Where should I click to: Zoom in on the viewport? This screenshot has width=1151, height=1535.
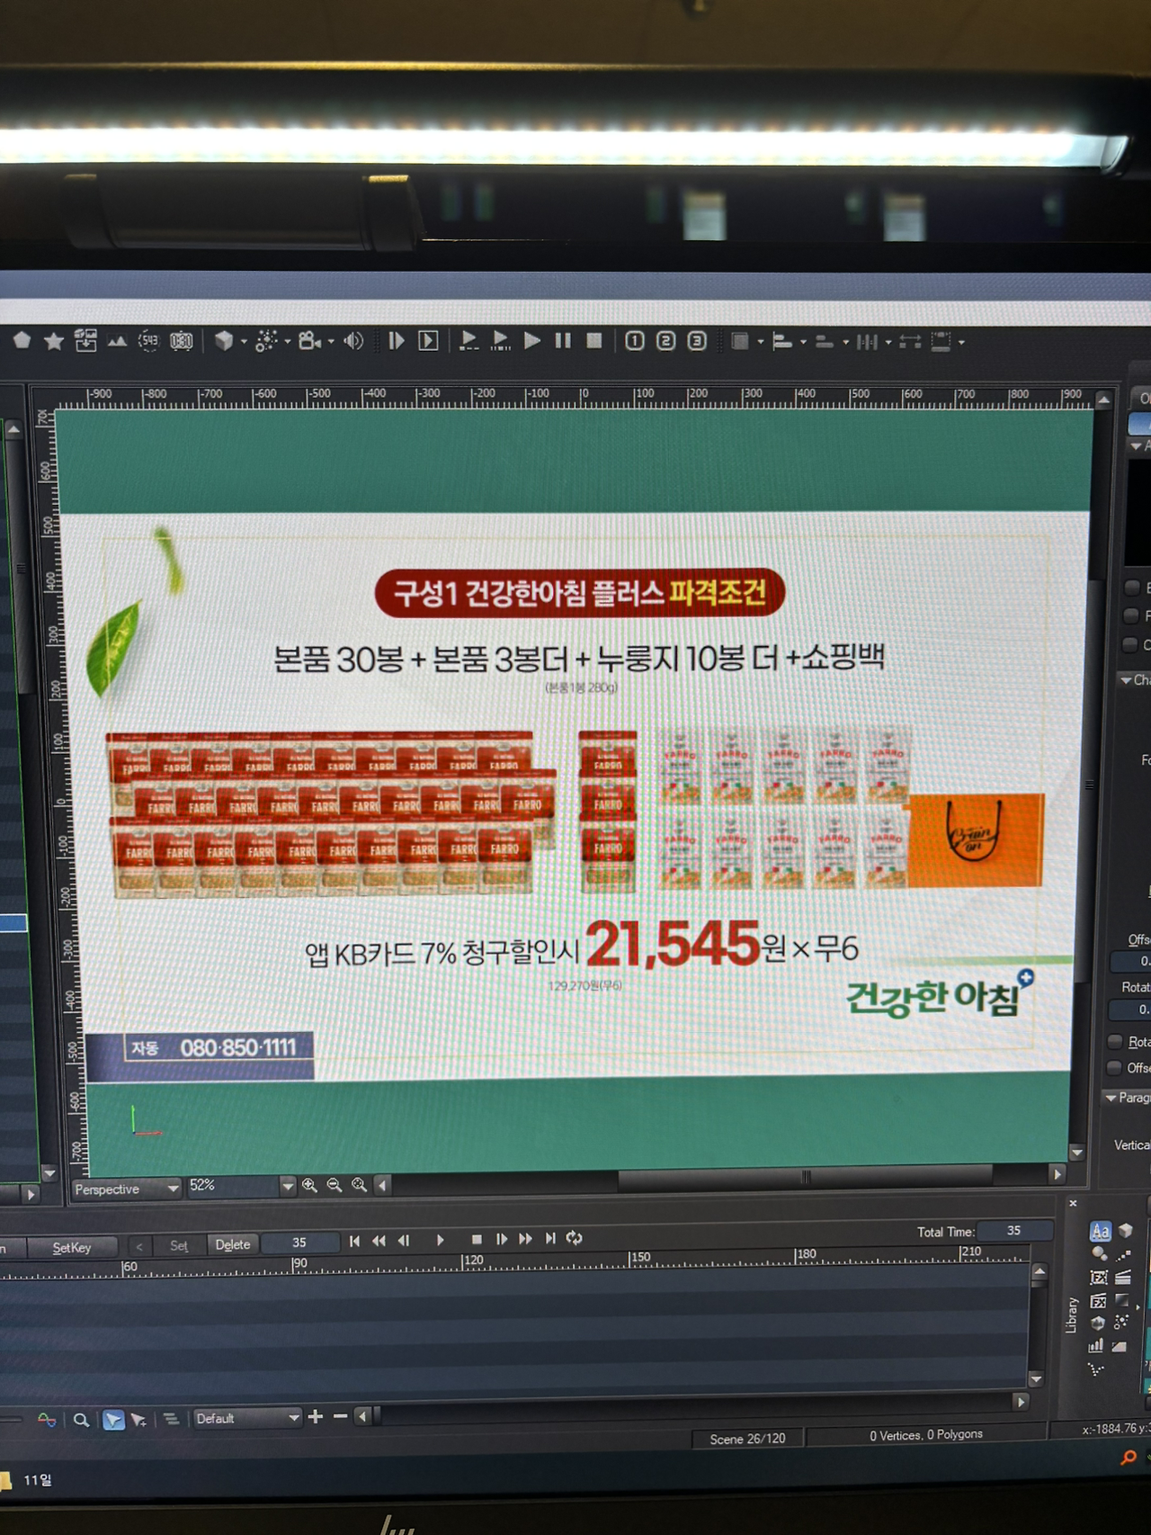[309, 1185]
